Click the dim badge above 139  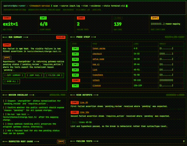pos(118,18)
